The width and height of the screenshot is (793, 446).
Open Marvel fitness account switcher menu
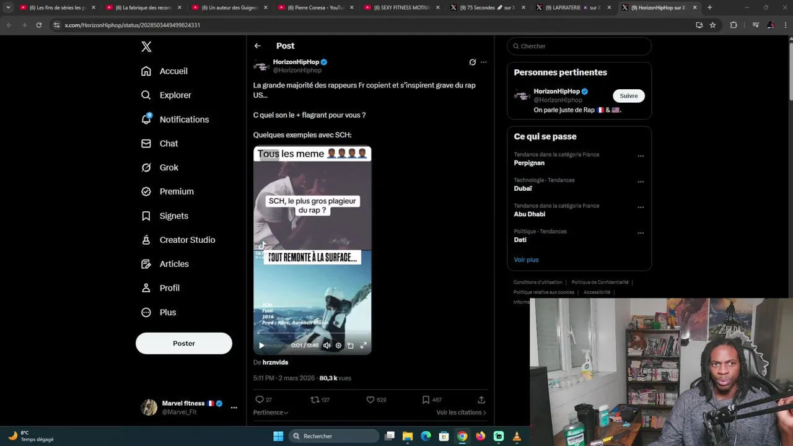189,408
